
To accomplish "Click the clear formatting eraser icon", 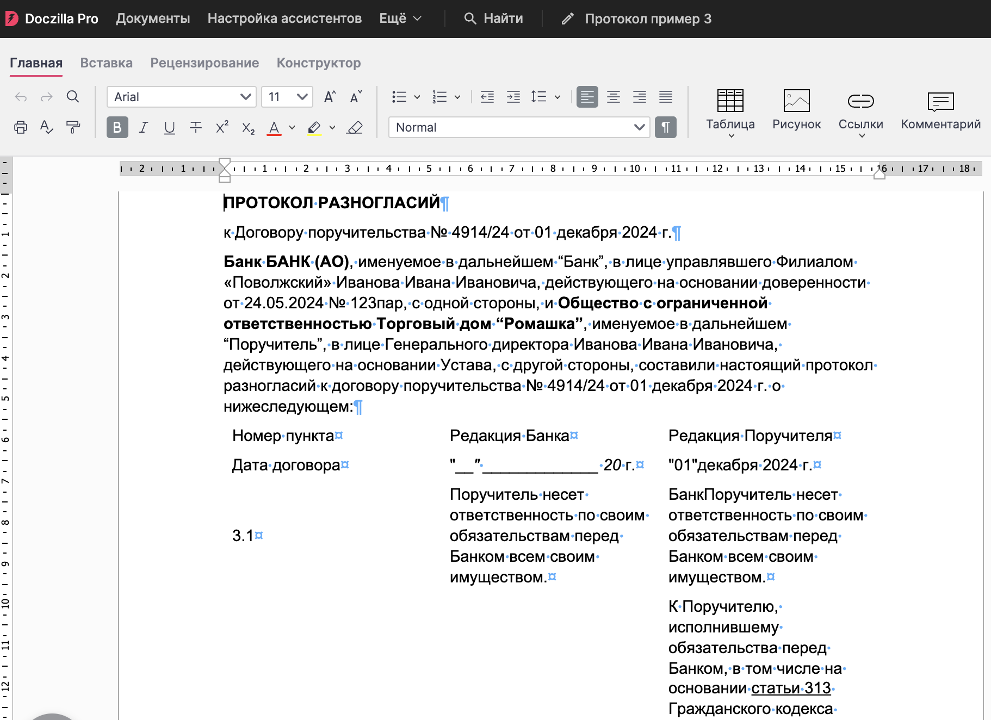I will 355,127.
